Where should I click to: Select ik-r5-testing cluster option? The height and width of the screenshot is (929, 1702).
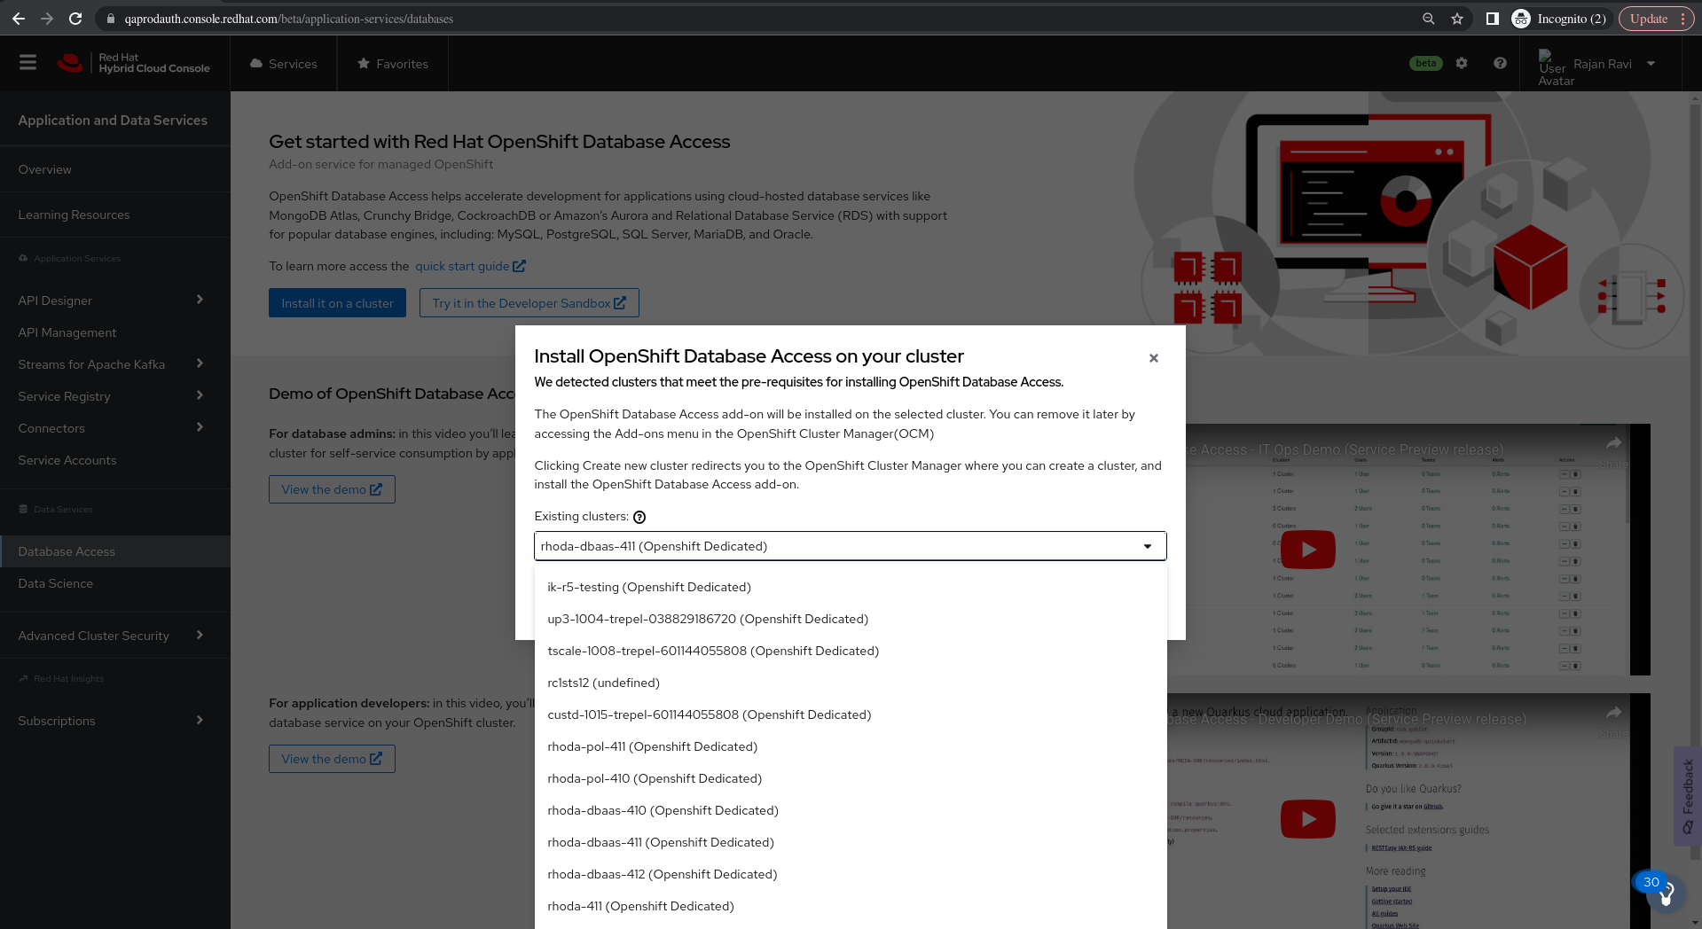click(x=850, y=587)
